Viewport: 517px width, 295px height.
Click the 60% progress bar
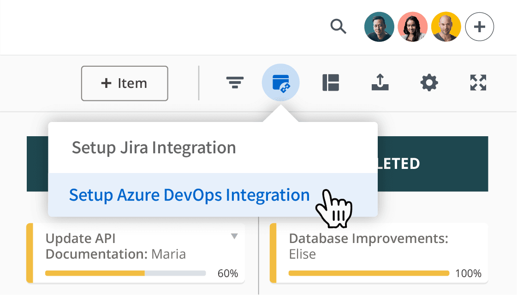125,273
